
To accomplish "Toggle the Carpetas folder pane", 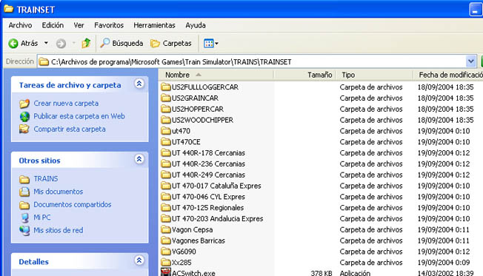I will pyautogui.click(x=171, y=44).
